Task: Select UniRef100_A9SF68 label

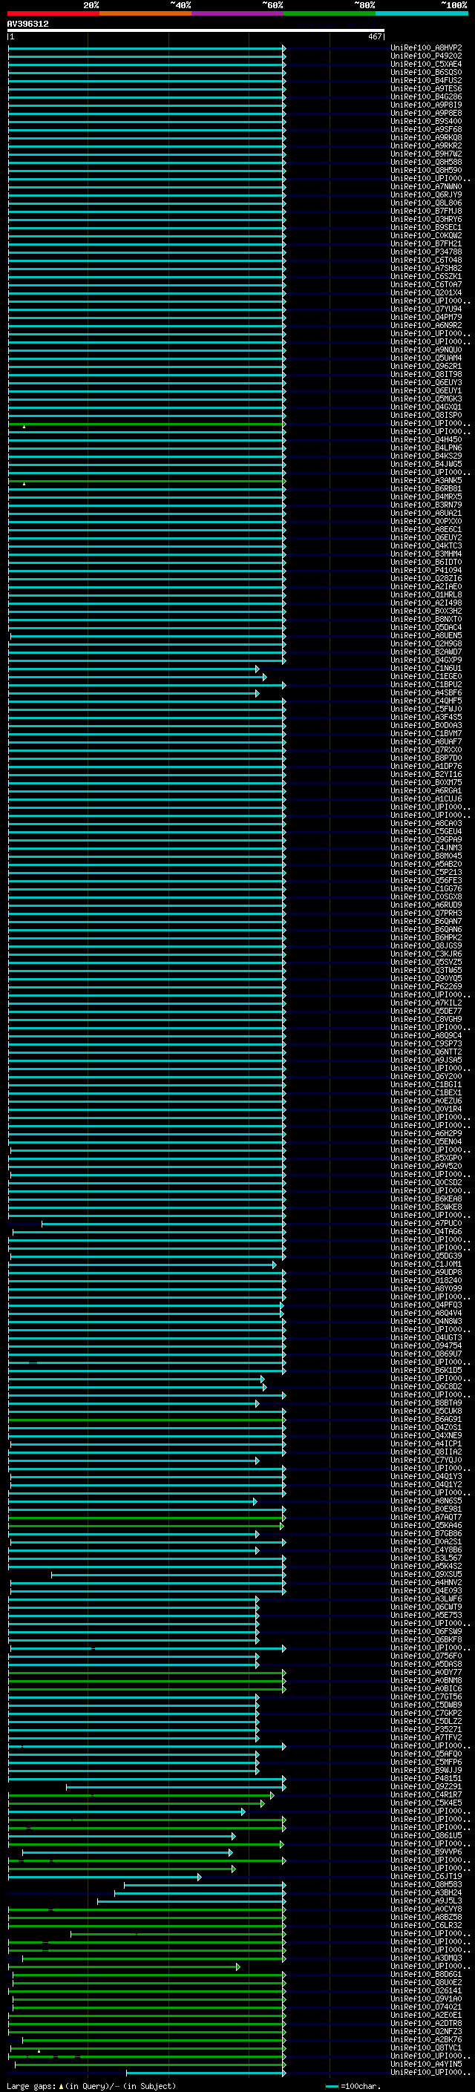Action: 426,129
